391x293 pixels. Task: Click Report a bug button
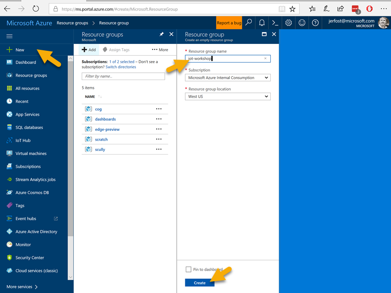[x=229, y=22]
